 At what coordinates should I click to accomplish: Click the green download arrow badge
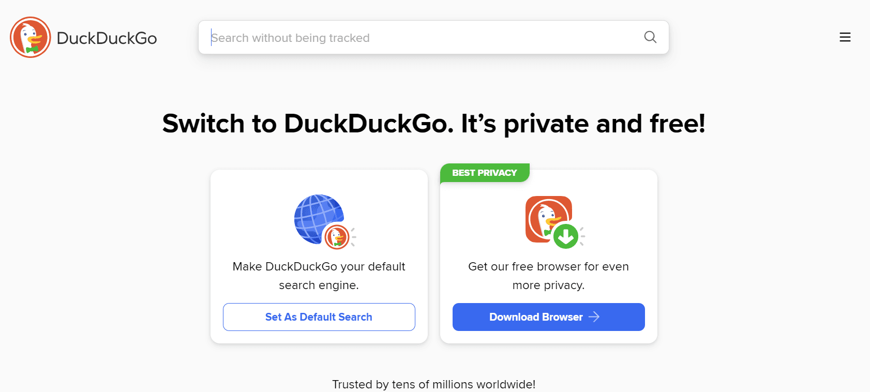[x=566, y=237]
